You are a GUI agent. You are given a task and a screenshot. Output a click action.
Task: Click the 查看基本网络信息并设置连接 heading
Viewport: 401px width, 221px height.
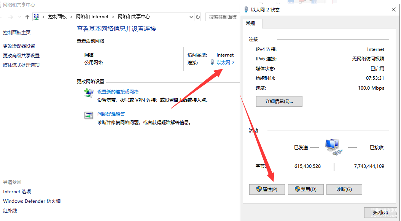pyautogui.click(x=116, y=28)
